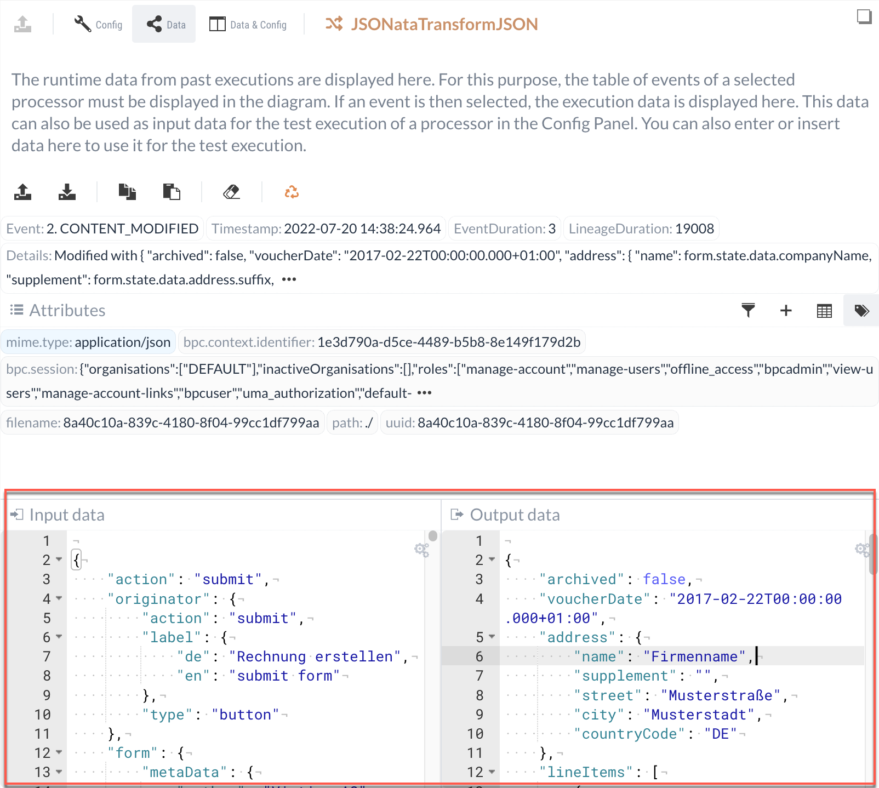Click the orange recycle refresh icon

pyautogui.click(x=292, y=192)
